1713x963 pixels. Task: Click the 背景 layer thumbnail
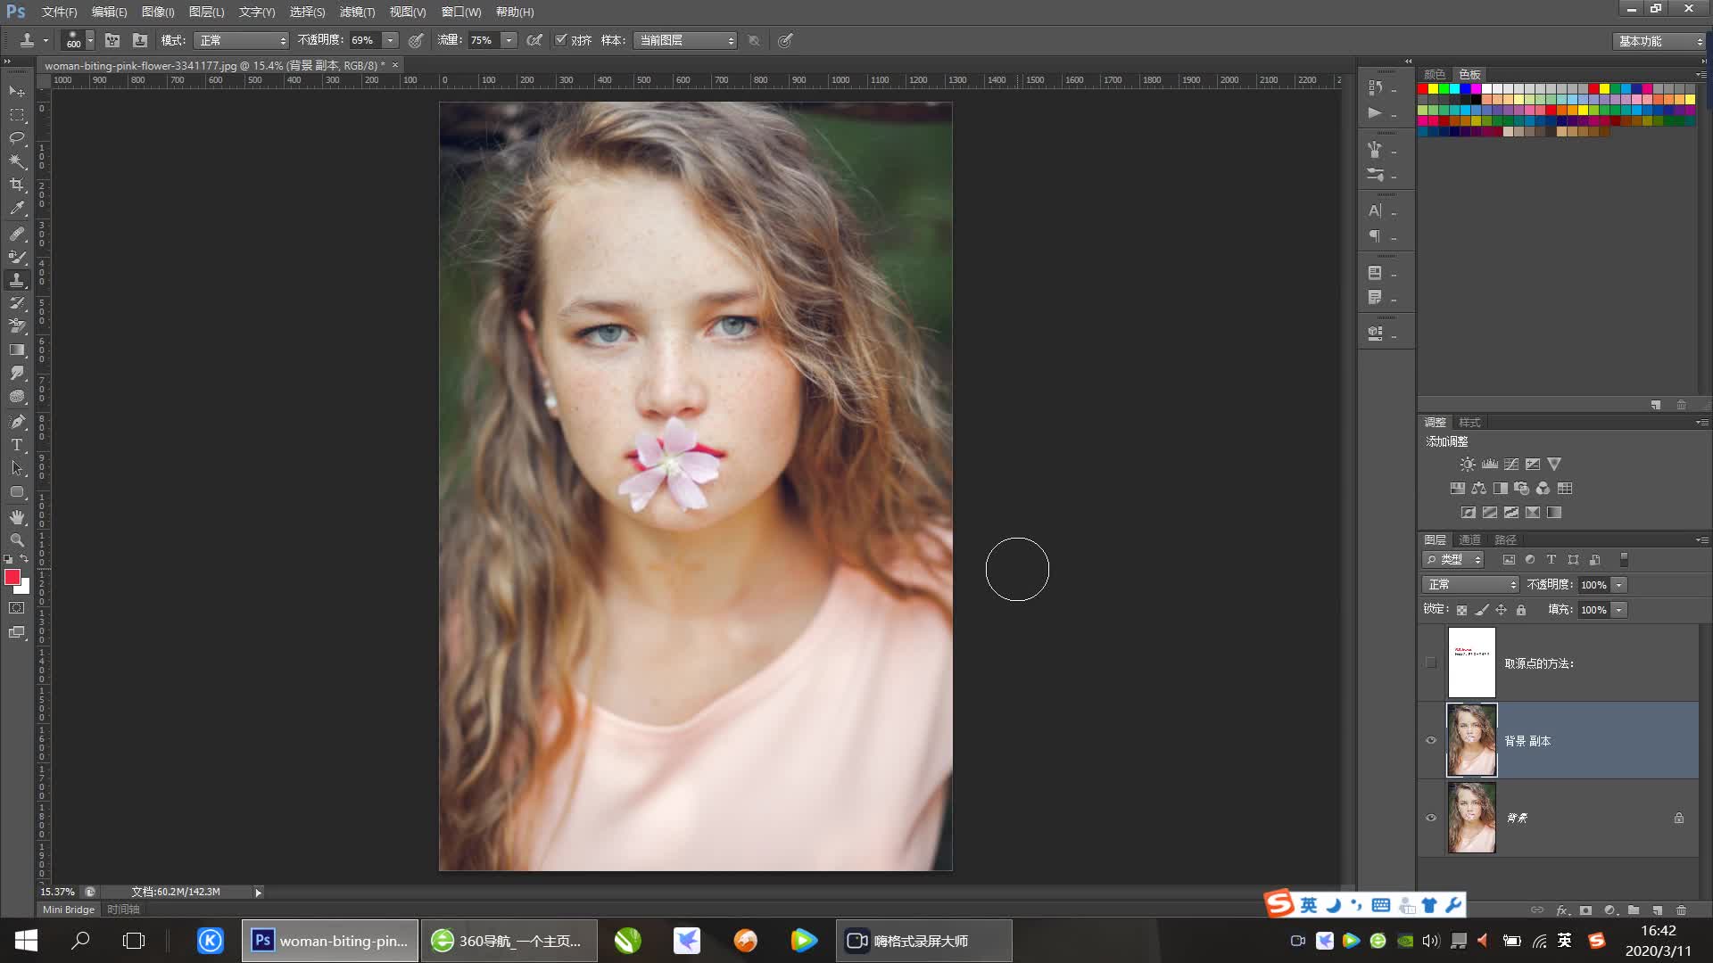point(1471,818)
